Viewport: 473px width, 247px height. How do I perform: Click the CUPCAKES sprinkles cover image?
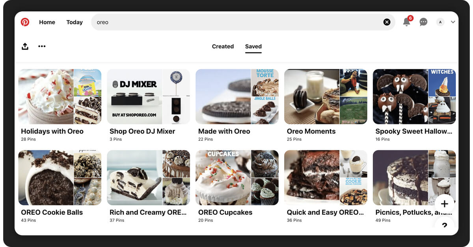pos(223,178)
